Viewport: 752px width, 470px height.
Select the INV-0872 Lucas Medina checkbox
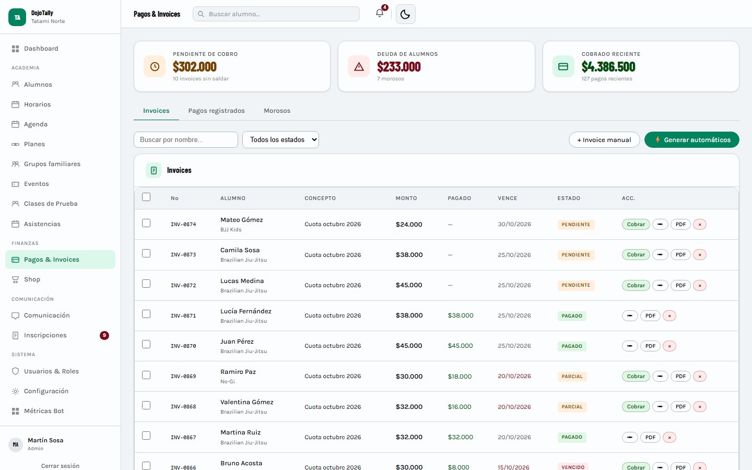[x=146, y=284]
